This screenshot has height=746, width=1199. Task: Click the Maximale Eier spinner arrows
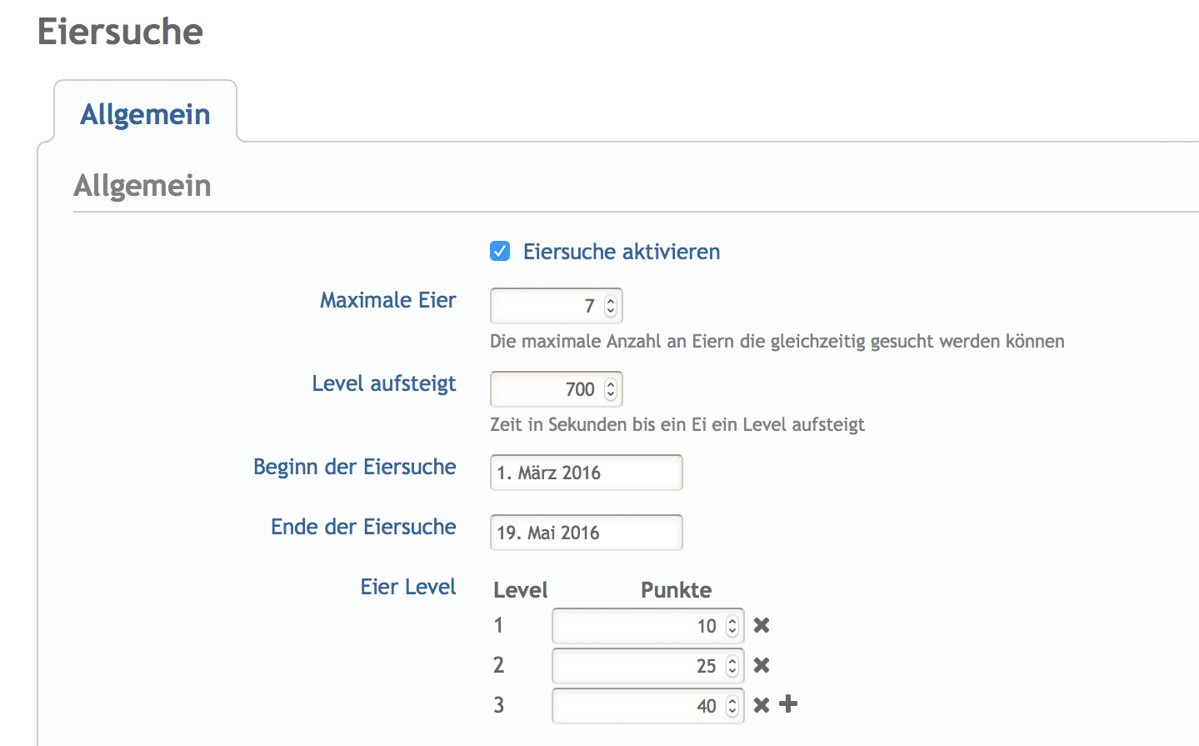[x=611, y=306]
